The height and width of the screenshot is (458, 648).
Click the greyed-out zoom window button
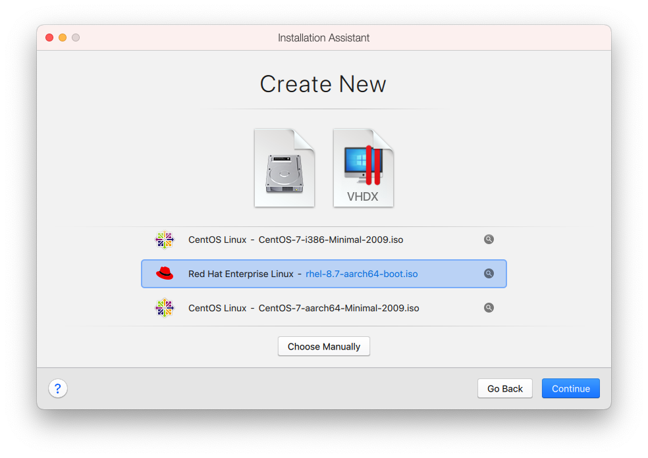[x=76, y=38]
